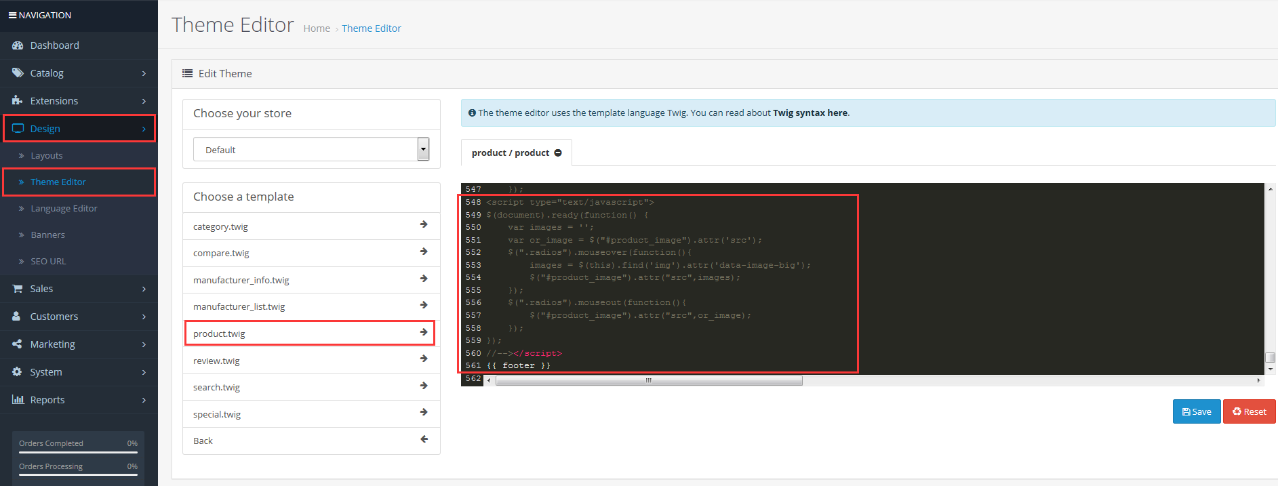
Task: Click the System gear icon
Action: click(17, 371)
